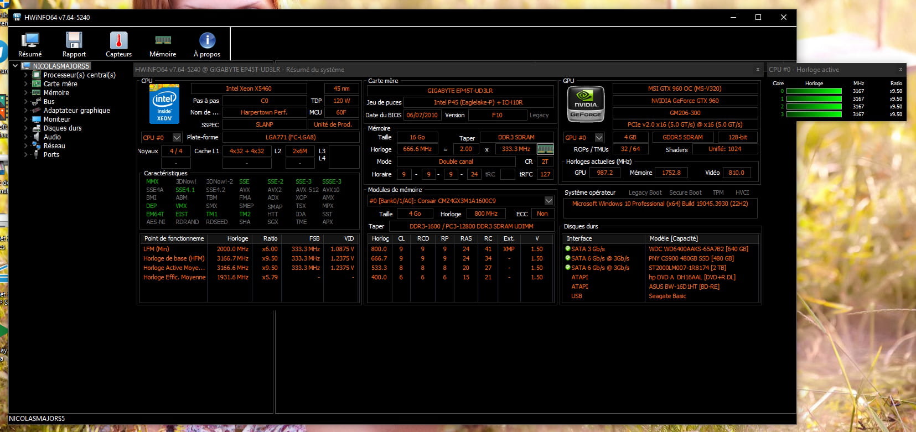The image size is (916, 432).
Task: Click the Secure Boot indicator
Action: click(685, 192)
